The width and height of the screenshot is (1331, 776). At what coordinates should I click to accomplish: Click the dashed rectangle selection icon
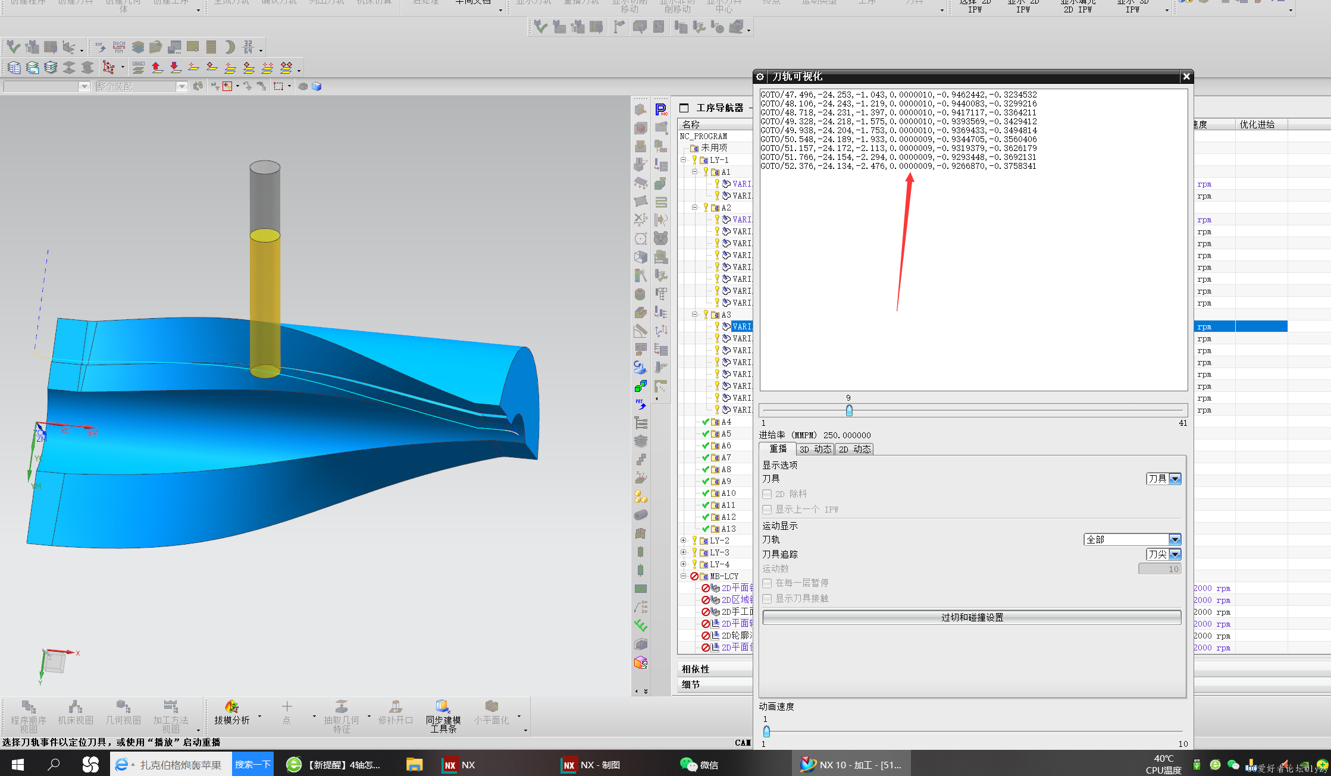[278, 86]
